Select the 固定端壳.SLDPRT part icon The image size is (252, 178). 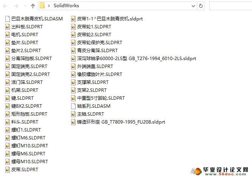8,67
